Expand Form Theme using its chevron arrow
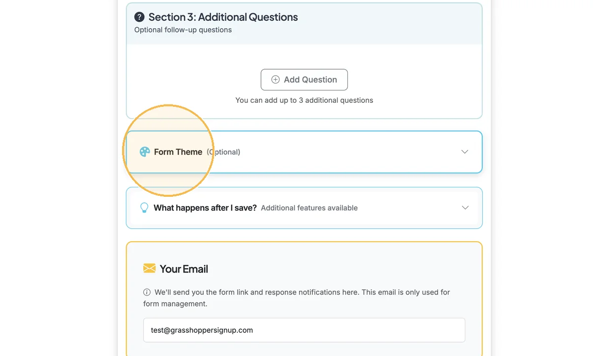Image resolution: width=593 pixels, height=356 pixels. (465, 152)
